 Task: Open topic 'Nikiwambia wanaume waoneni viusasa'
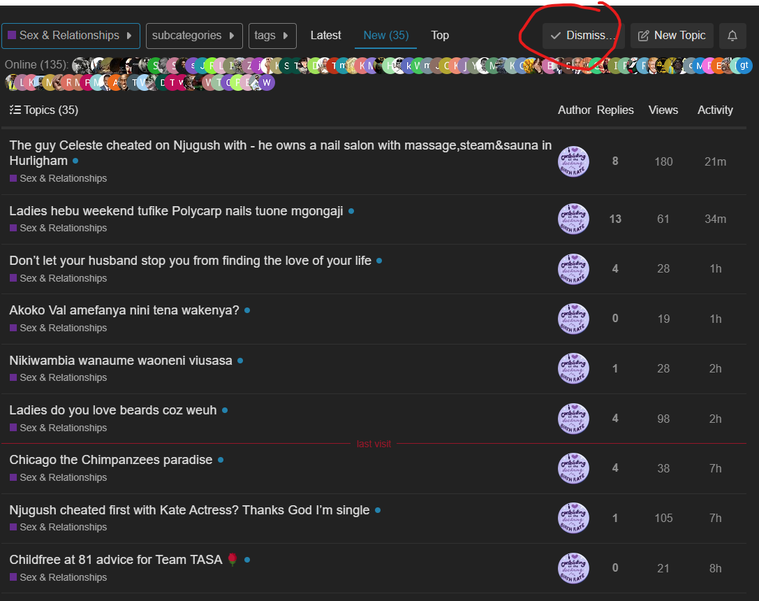click(x=121, y=361)
